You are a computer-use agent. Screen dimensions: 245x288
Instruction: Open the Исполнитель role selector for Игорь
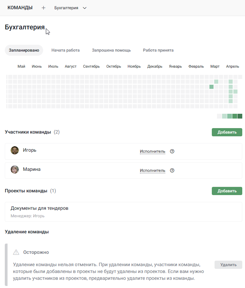pyautogui.click(x=153, y=151)
